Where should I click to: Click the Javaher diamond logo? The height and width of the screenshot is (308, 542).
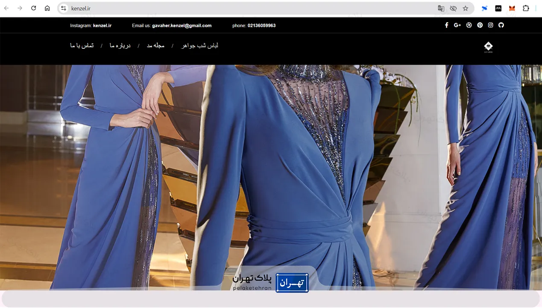(x=488, y=47)
